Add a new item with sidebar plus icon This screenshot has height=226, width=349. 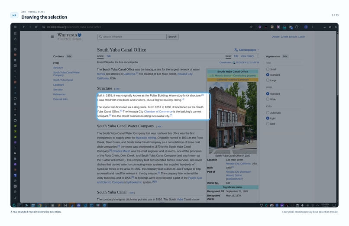[x=15, y=198]
